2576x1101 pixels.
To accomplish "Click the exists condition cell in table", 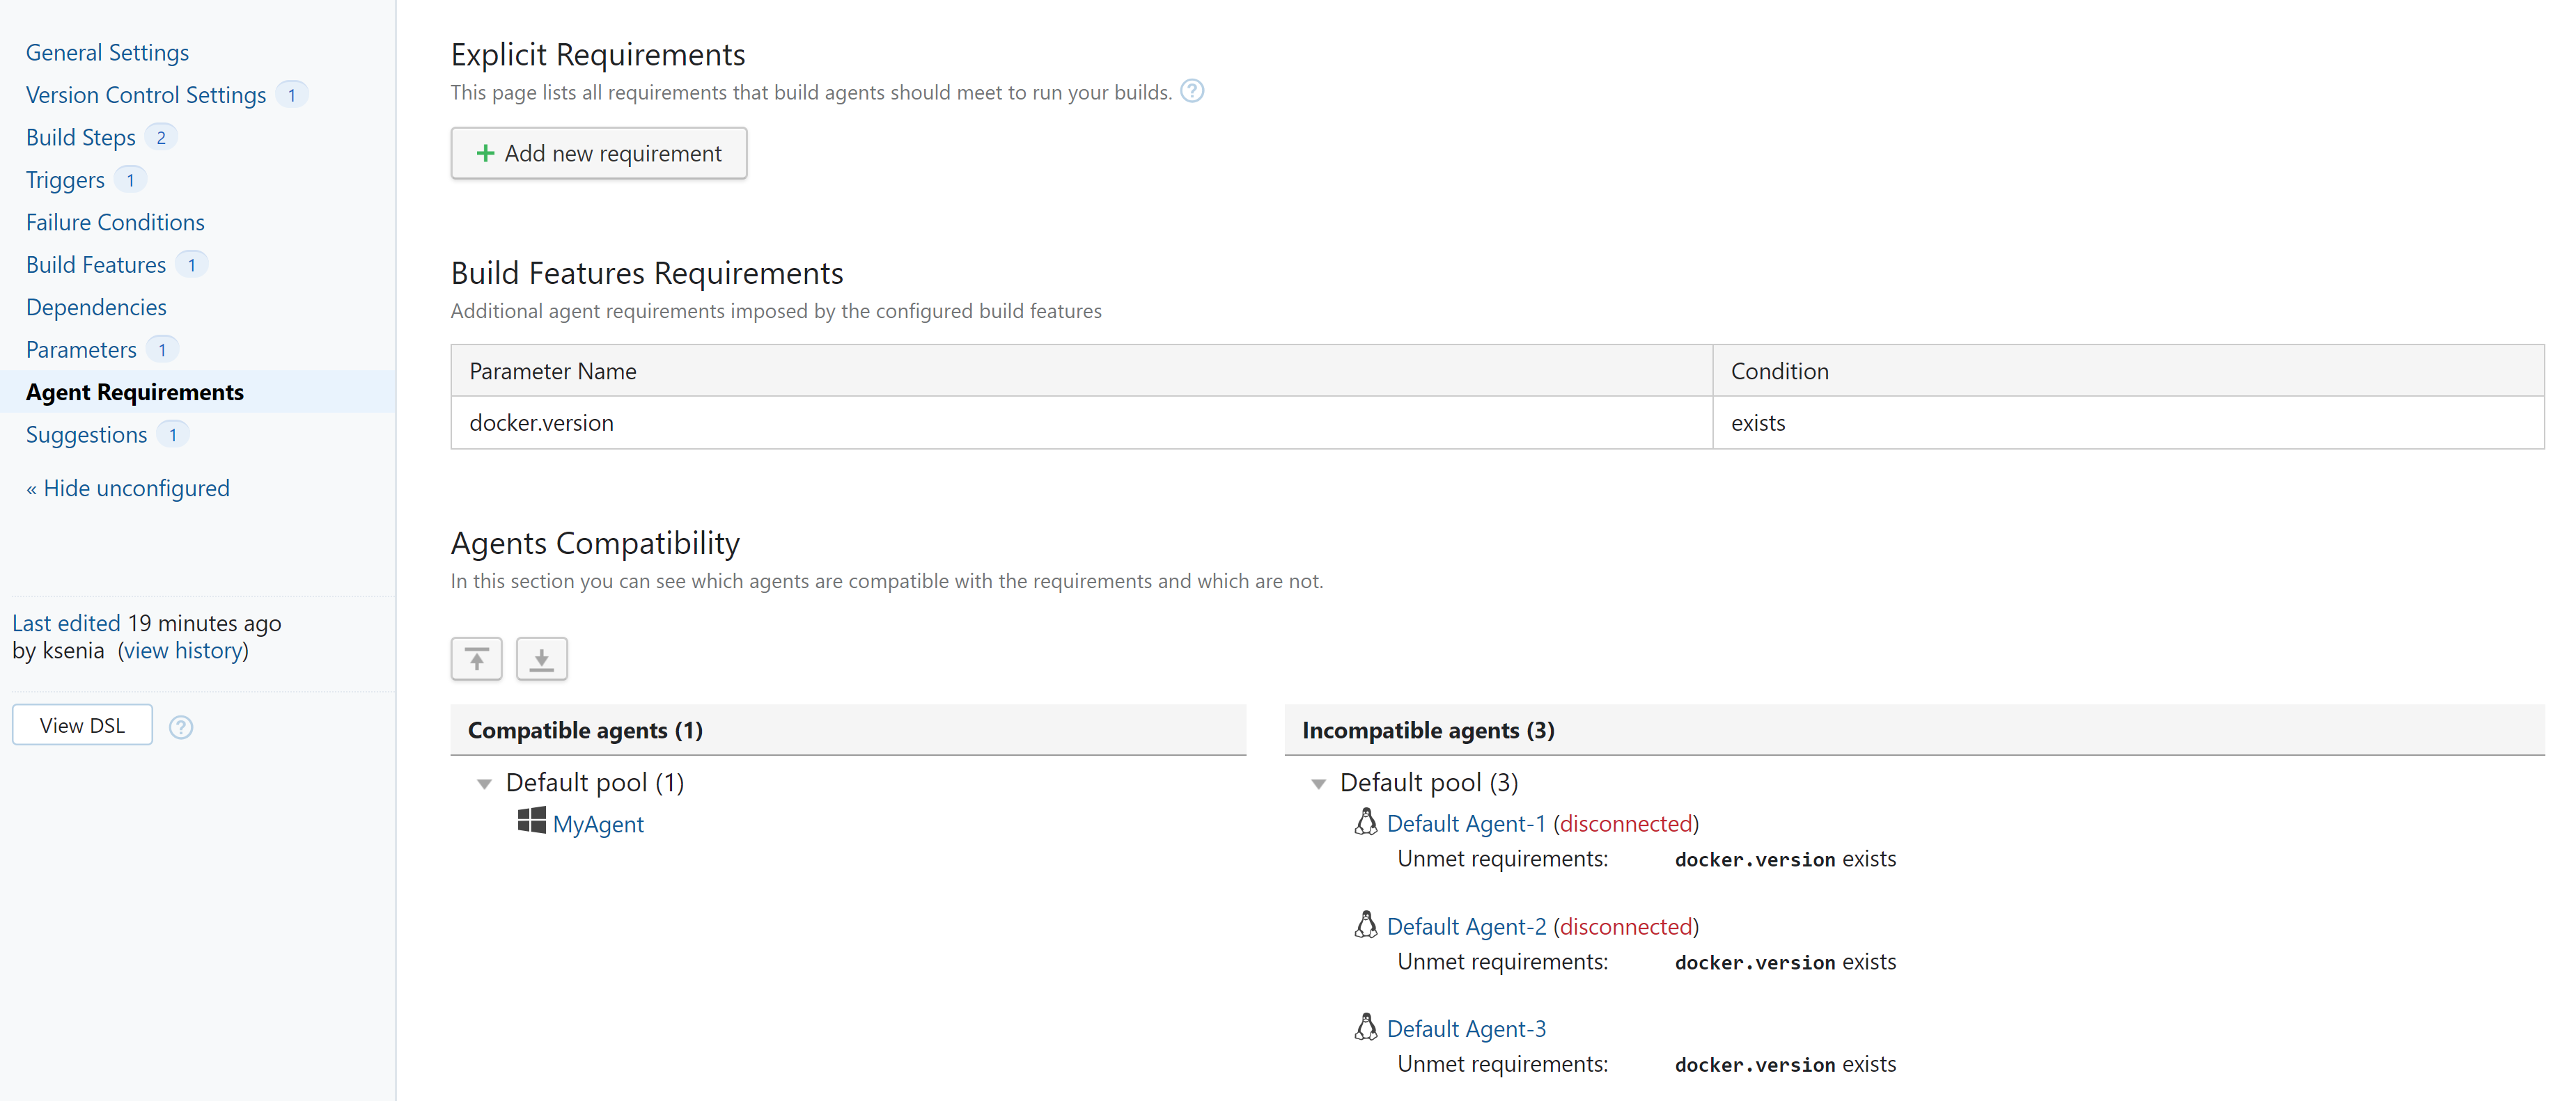I will 2128,422.
